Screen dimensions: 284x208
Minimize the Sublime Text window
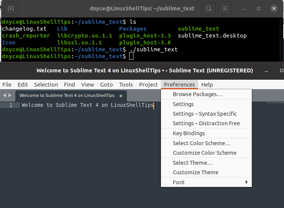[x=266, y=71]
